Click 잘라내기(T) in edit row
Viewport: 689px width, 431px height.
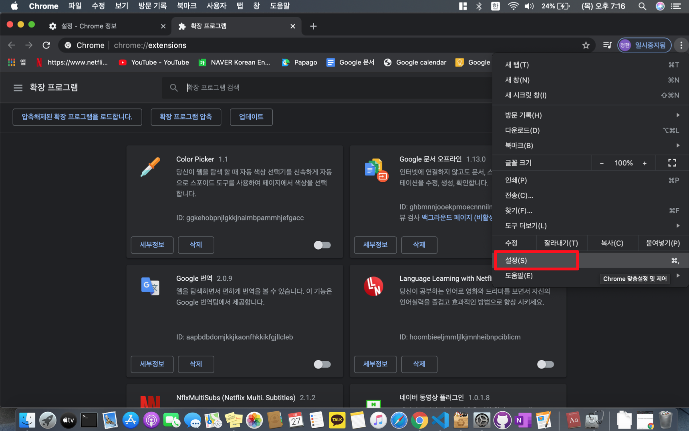561,243
